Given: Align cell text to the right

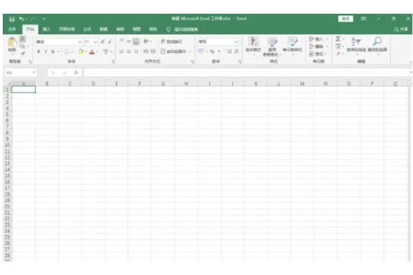Looking at the screenshot, I should (x=136, y=52).
